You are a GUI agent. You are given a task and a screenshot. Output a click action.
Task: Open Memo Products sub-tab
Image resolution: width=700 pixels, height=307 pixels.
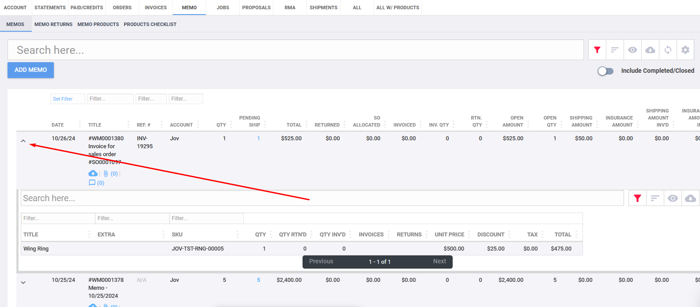(98, 24)
